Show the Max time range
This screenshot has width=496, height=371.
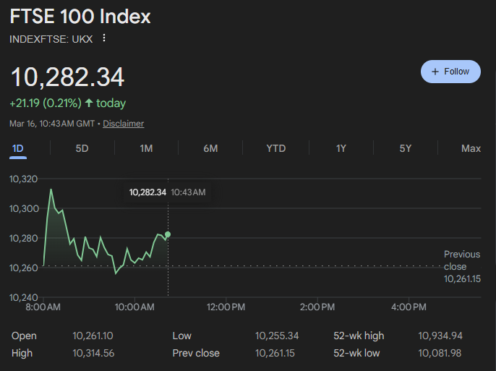coord(471,148)
